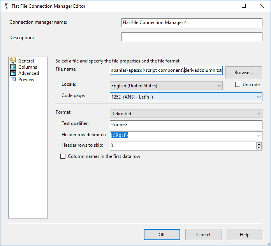Select the Columns page label
271x246 pixels.
(x=28, y=67)
